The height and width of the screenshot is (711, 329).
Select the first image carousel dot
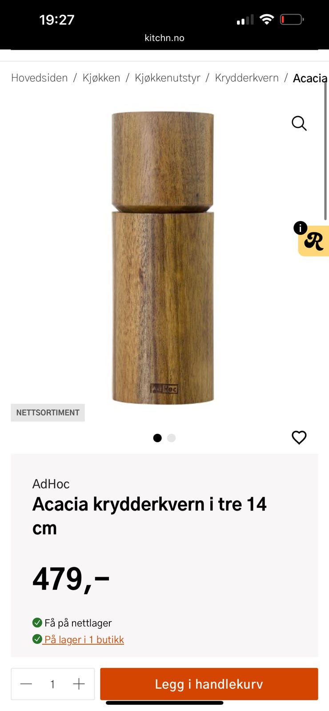pos(157,438)
